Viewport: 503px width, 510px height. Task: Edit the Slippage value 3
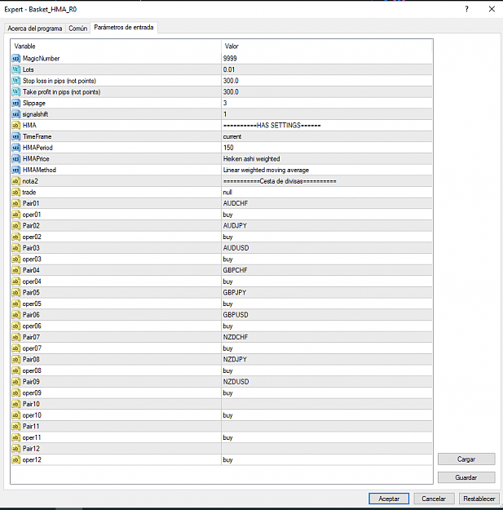pyautogui.click(x=327, y=103)
